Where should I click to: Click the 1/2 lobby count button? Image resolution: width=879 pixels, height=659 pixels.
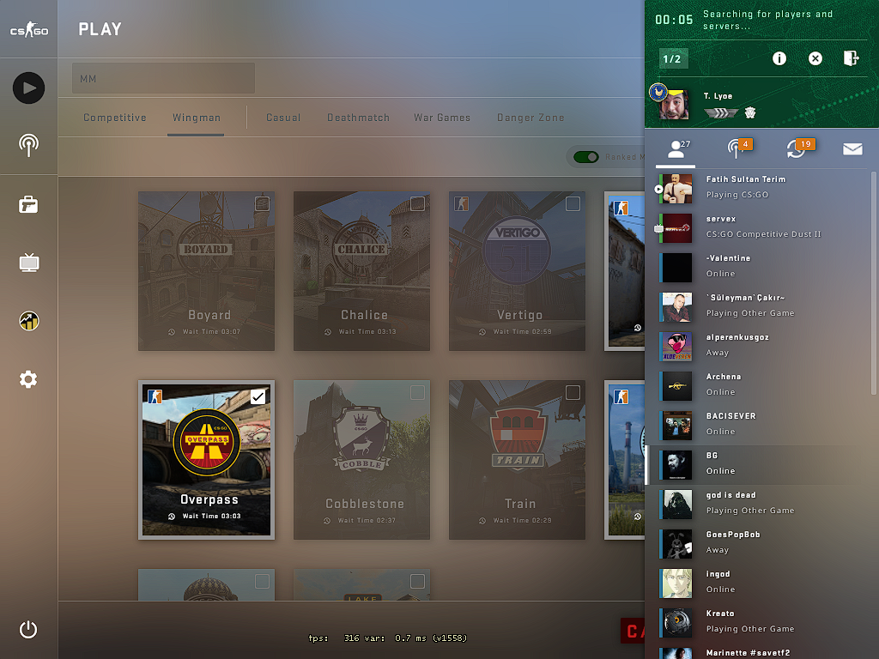673,59
